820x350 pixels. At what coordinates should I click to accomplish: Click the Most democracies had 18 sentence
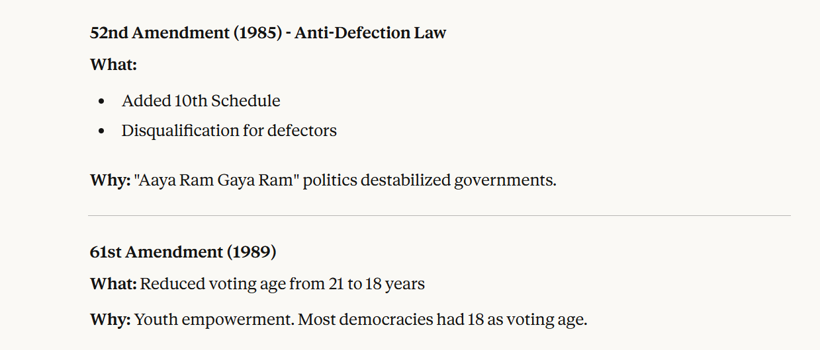(442, 320)
